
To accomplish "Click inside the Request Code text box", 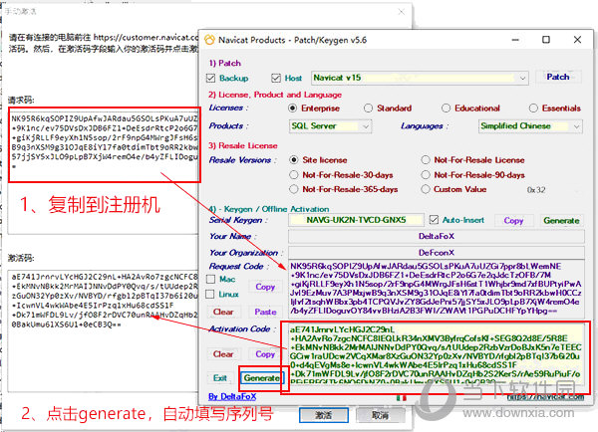I will pyautogui.click(x=436, y=289).
